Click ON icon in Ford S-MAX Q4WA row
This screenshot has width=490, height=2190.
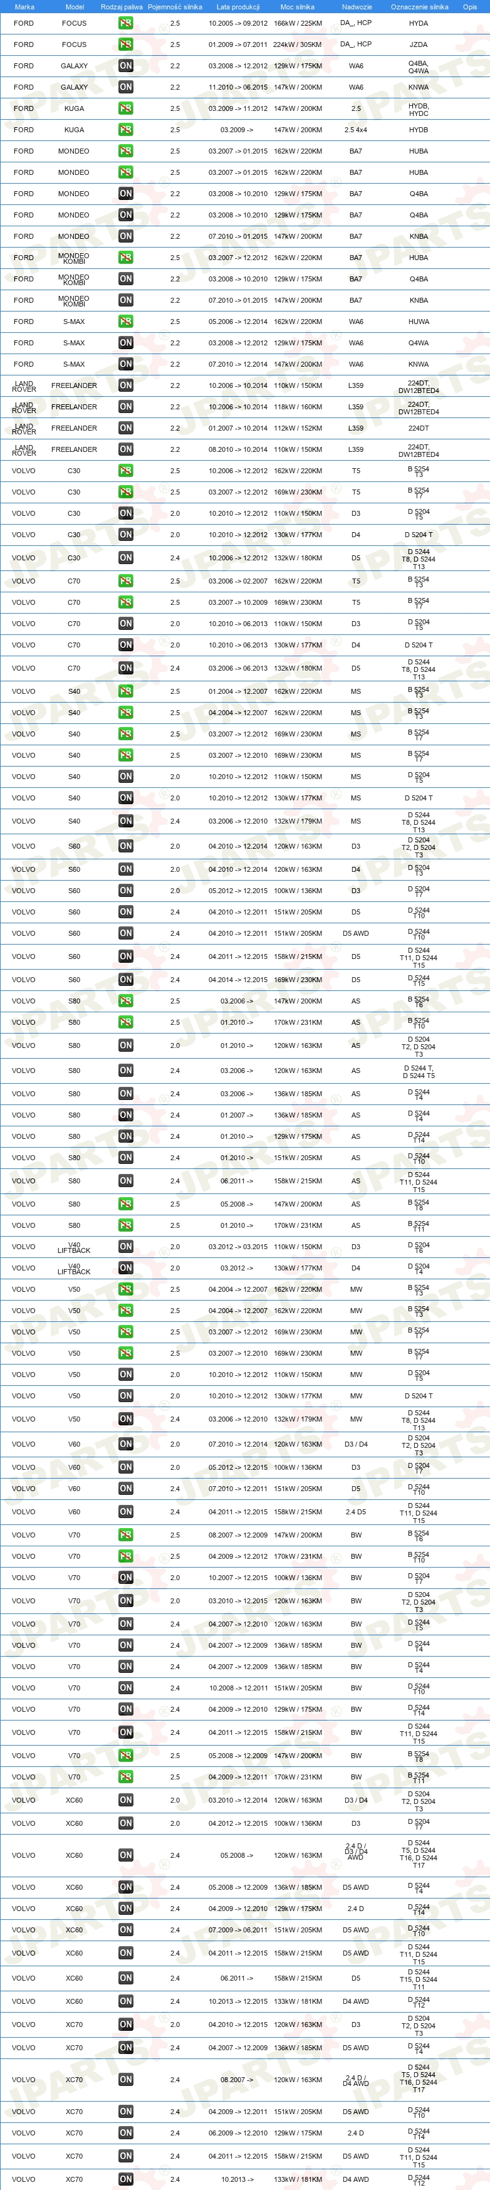[126, 343]
